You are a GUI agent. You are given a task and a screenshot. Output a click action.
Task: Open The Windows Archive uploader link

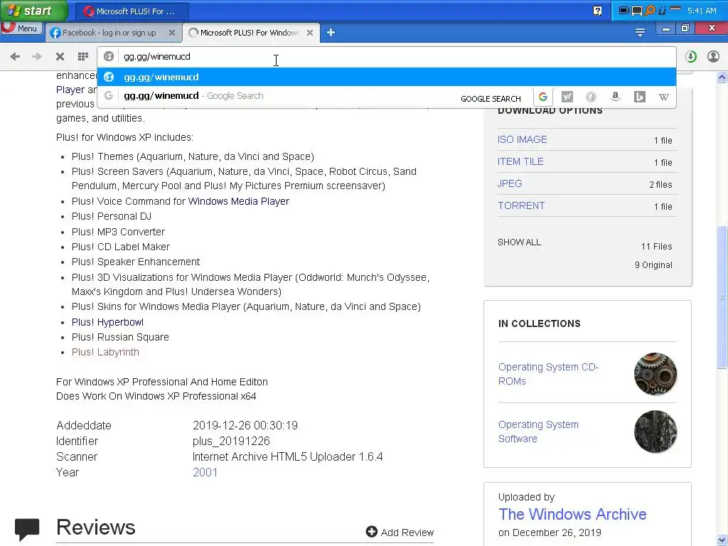tap(572, 515)
